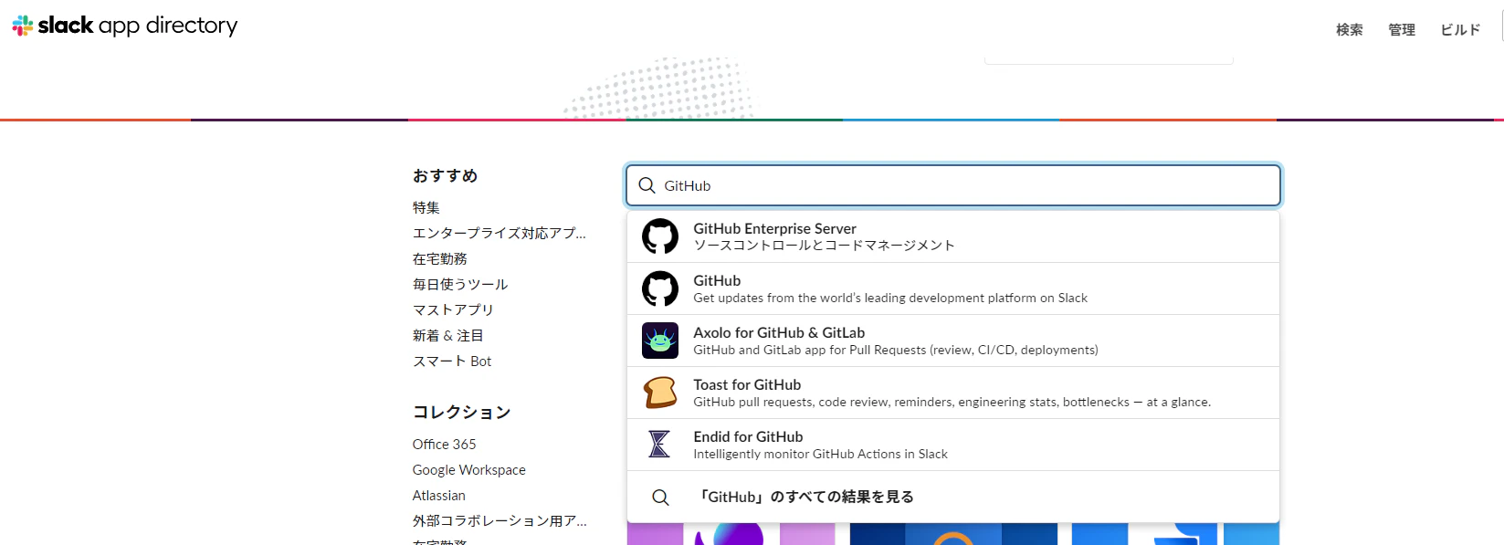The image size is (1504, 545).
Task: Click the octocat icon beside 'Get updates' result
Action: (660, 288)
